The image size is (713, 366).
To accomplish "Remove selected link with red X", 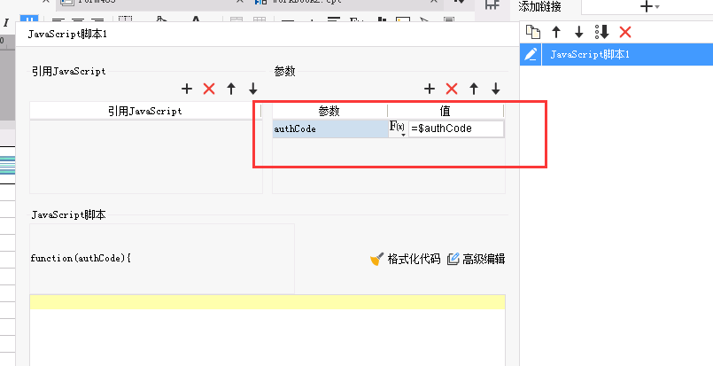I will [625, 32].
